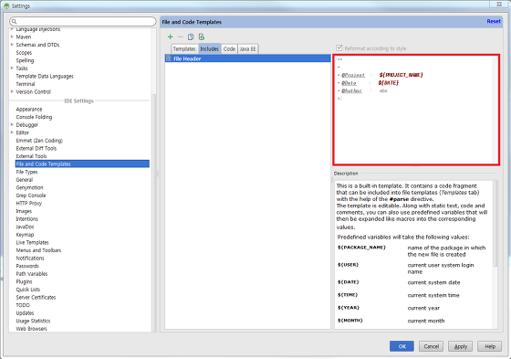Click the minus Remove Template icon
511x359 pixels.
(181, 37)
